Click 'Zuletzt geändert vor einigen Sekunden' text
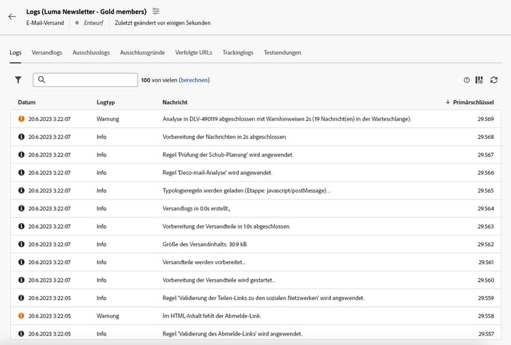511x345 pixels. tap(163, 22)
